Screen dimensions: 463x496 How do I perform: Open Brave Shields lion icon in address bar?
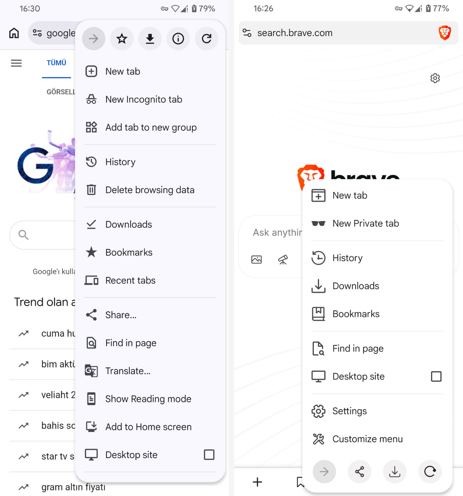(x=445, y=32)
